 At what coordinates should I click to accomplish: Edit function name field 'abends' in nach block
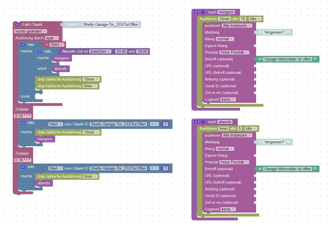225,122
